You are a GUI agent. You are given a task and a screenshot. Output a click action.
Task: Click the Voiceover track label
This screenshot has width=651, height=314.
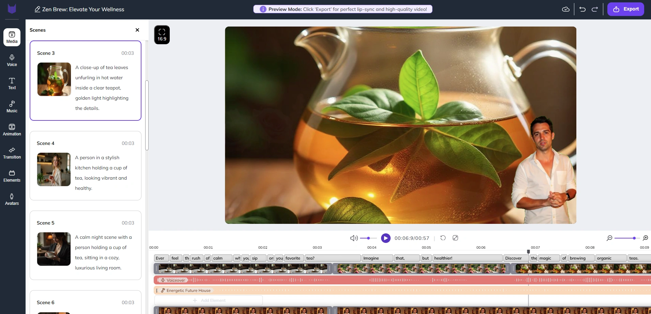(173, 280)
